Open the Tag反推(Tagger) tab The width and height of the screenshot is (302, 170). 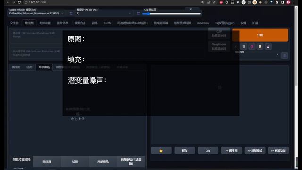(x=225, y=23)
